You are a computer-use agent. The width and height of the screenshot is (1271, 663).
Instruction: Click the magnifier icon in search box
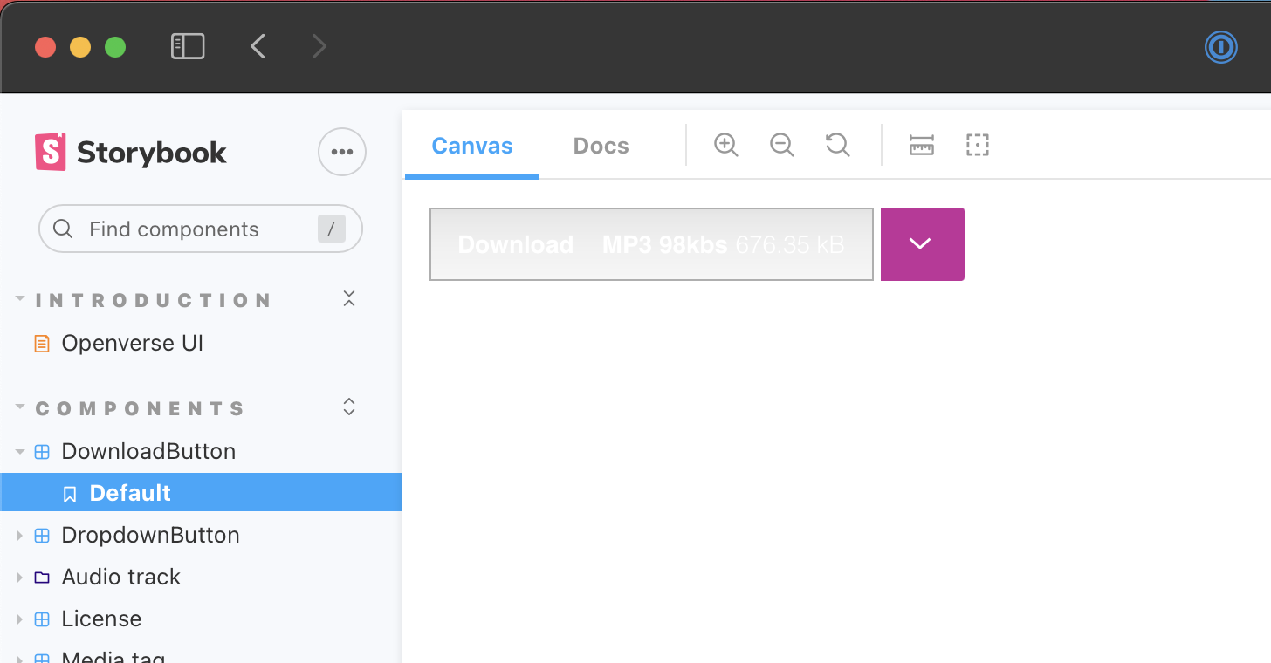point(63,229)
